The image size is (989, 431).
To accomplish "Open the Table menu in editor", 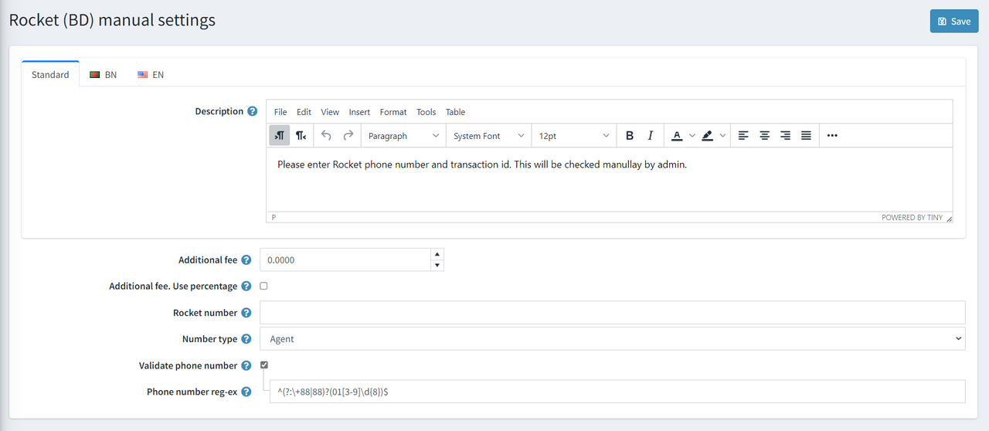I will tap(456, 112).
